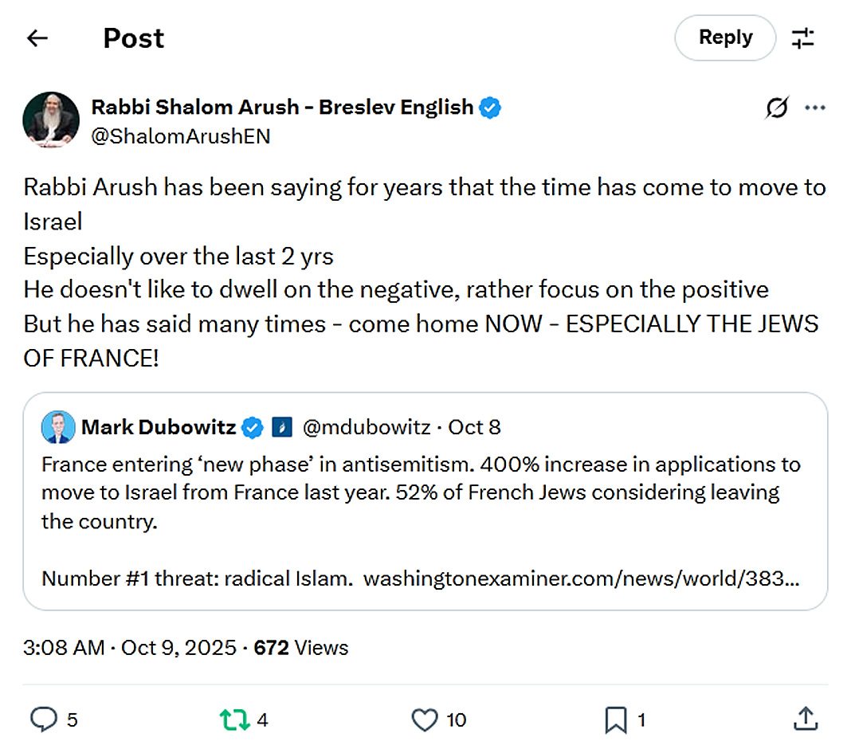This screenshot has width=851, height=753.
Task: Click the comment reply icon
Action: click(x=42, y=720)
